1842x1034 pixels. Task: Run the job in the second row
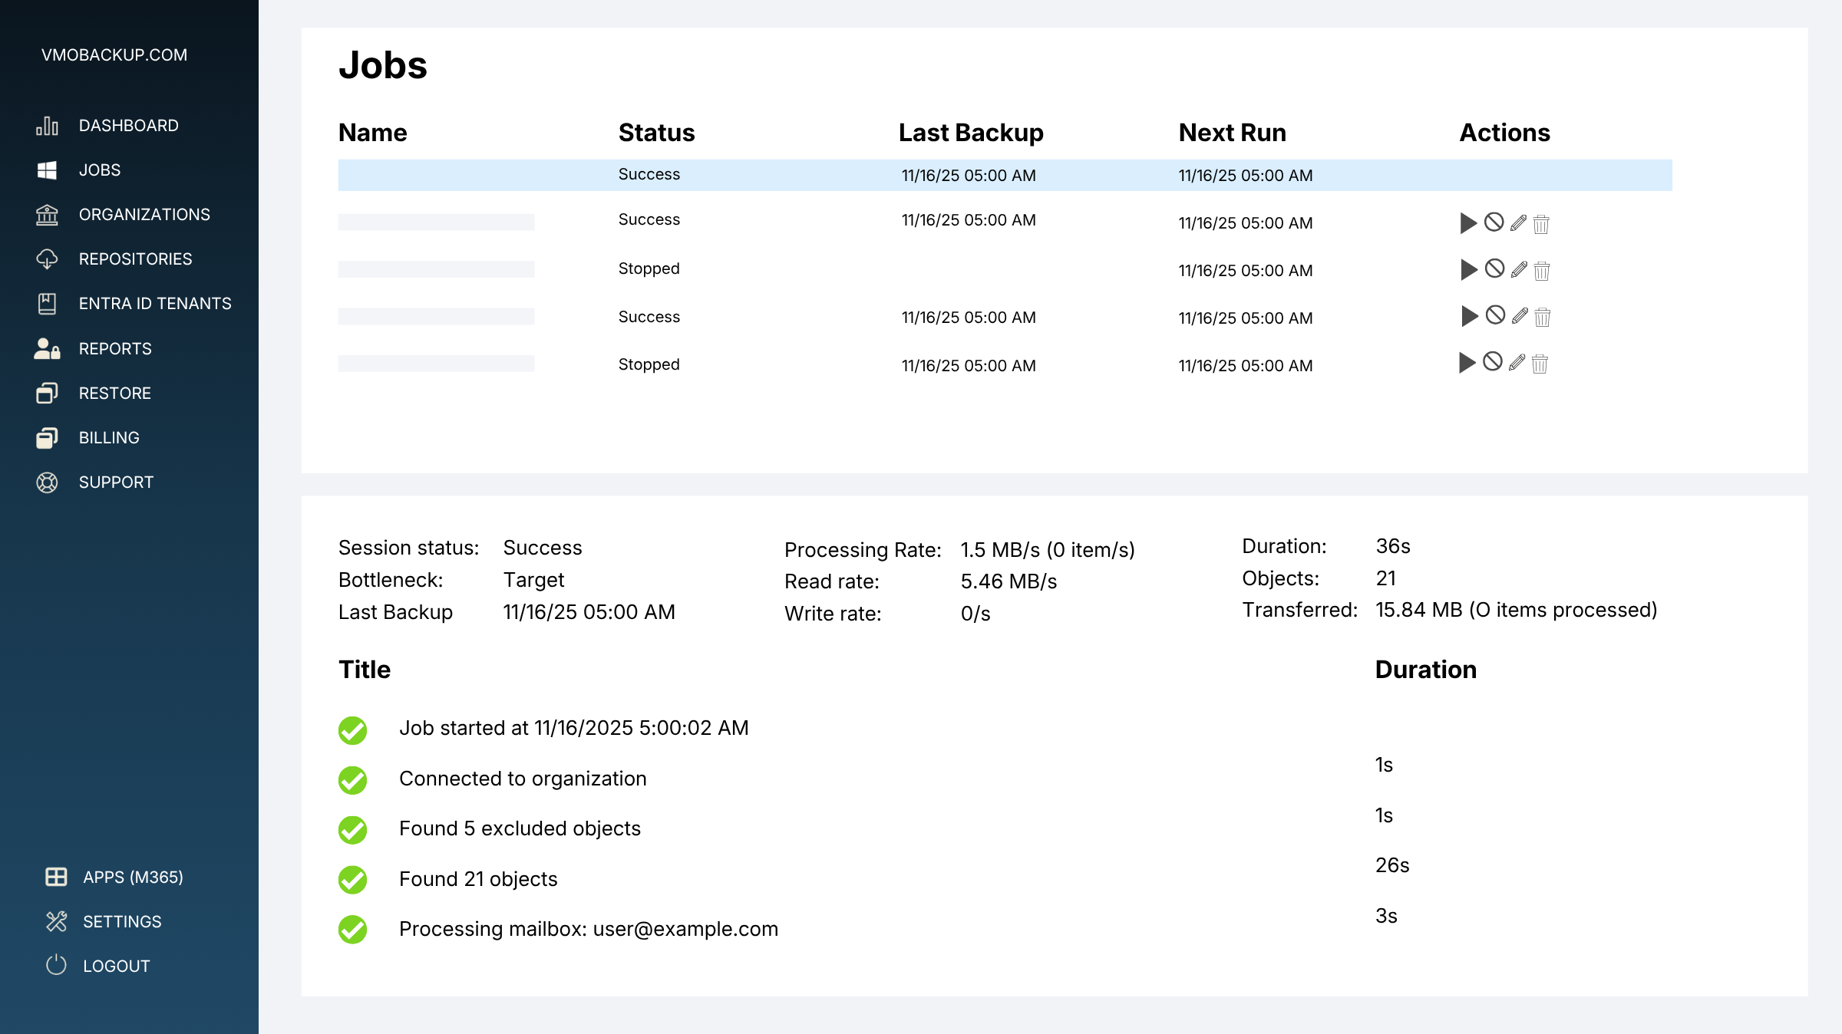[1467, 223]
